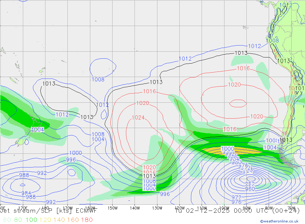This screenshot has width=305, height=224.
Task: Click the boxed blue 1012 label beside black 1013
Action: tap(62, 114)
